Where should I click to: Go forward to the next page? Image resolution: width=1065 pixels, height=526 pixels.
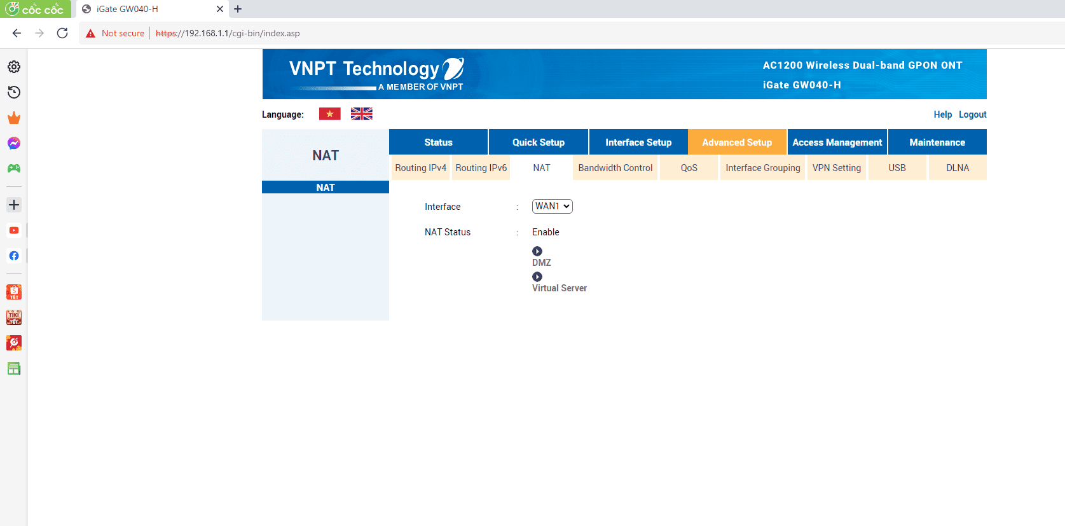[x=39, y=33]
